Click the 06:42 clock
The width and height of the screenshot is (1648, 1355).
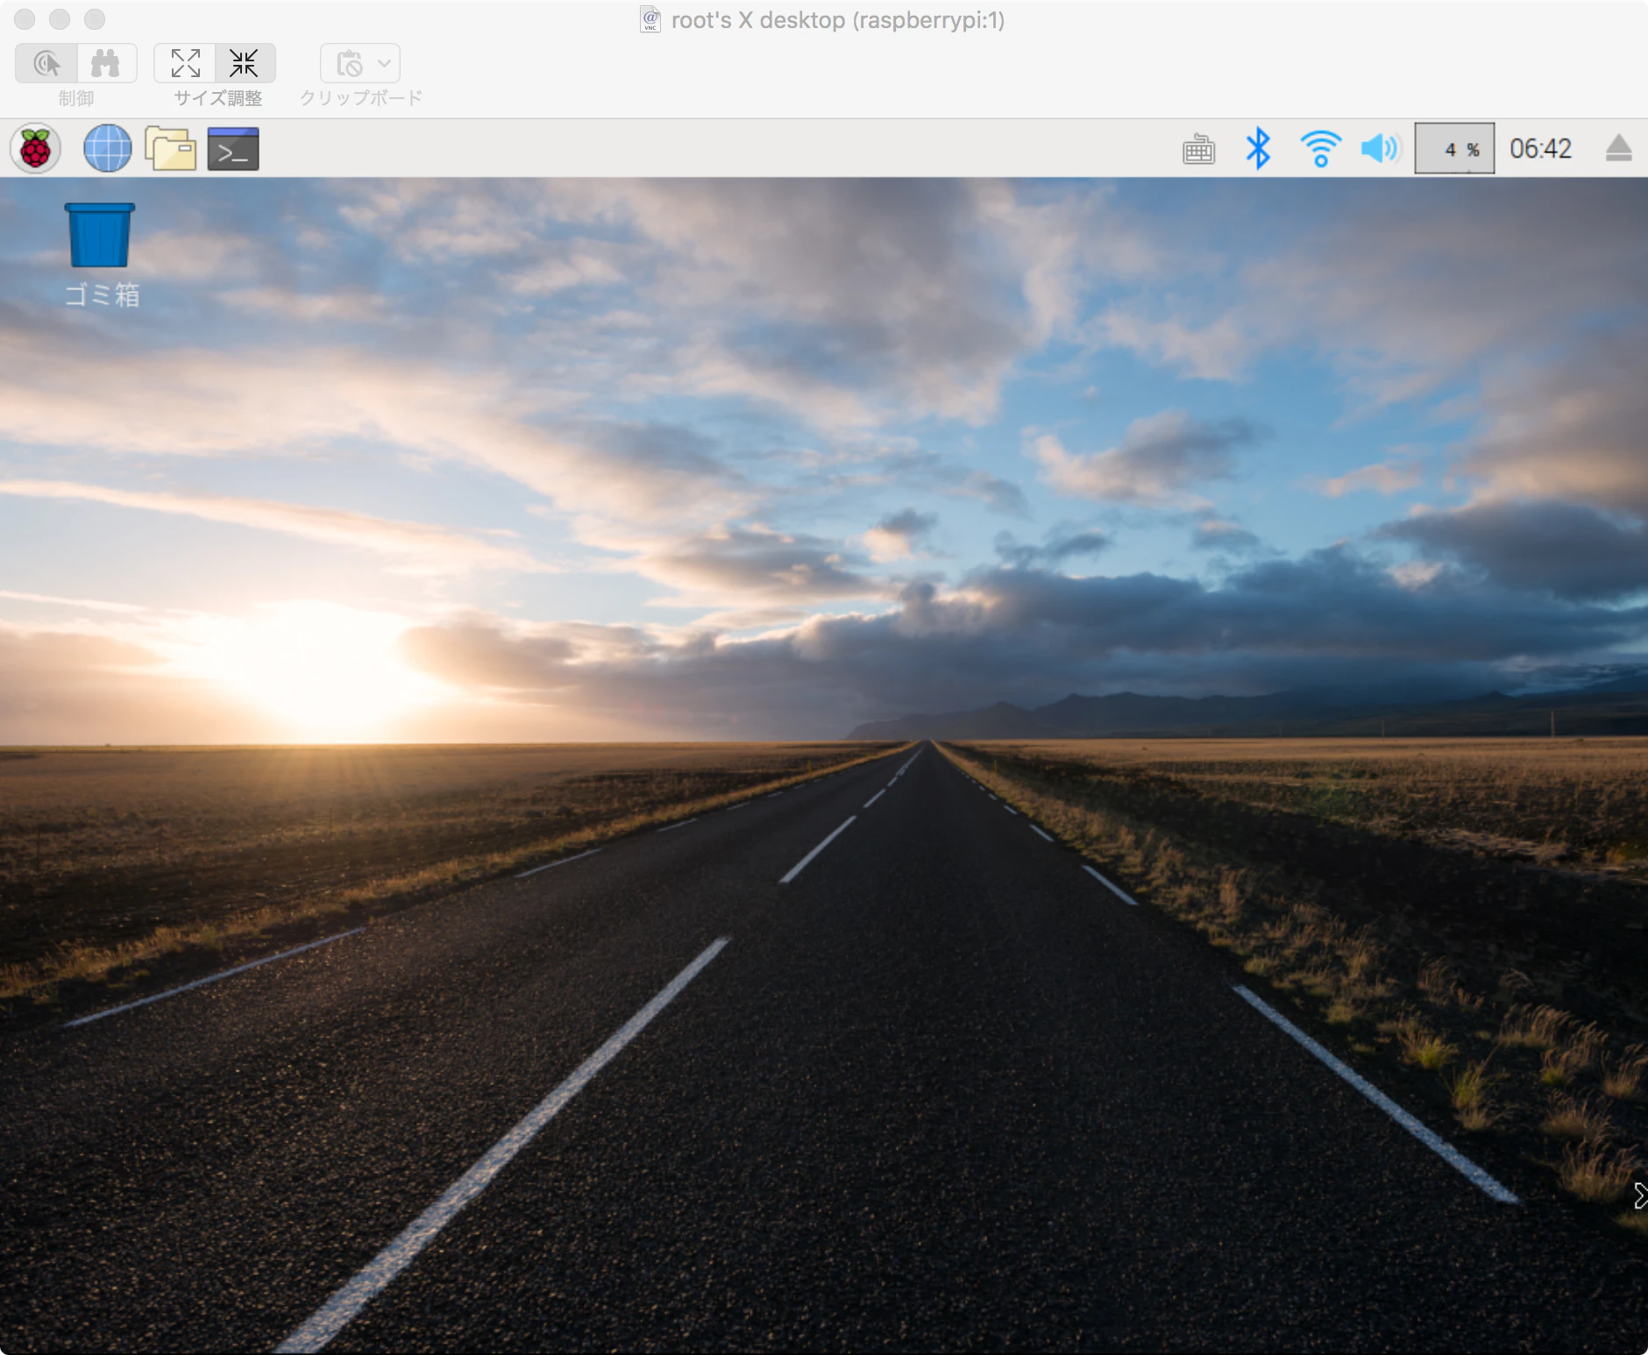(1540, 149)
